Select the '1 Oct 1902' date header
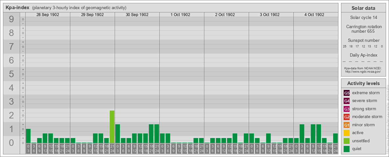The width and height of the screenshot is (389, 157). tap(180, 15)
